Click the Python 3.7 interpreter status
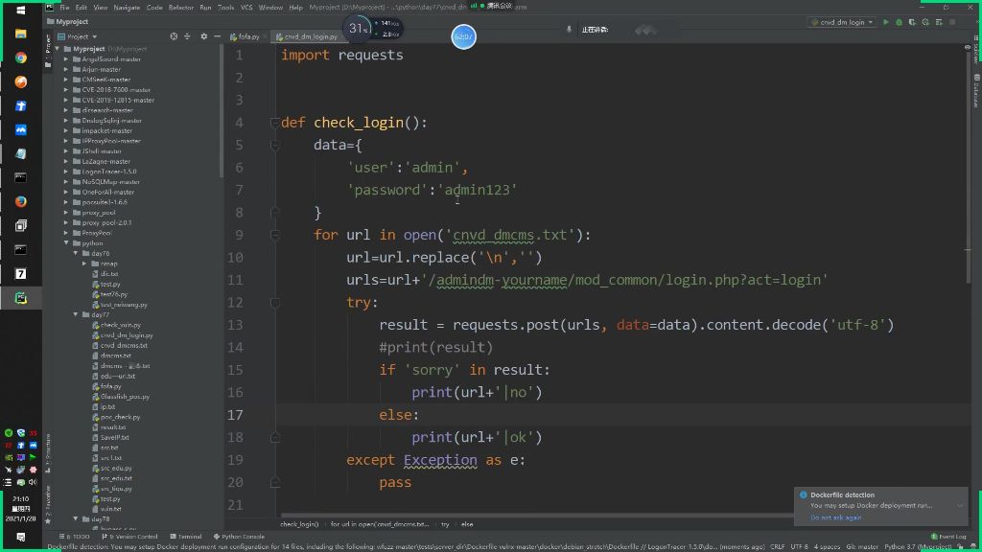Viewport: 982px width, 552px height. (x=918, y=547)
